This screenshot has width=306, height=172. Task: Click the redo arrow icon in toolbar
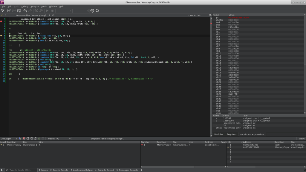point(30,11)
